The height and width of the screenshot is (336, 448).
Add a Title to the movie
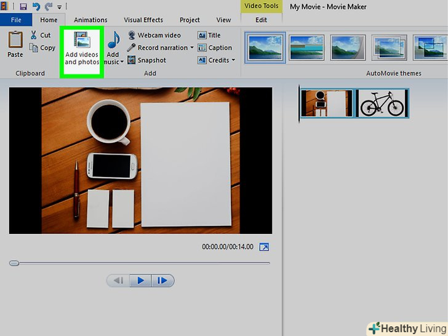pos(209,35)
